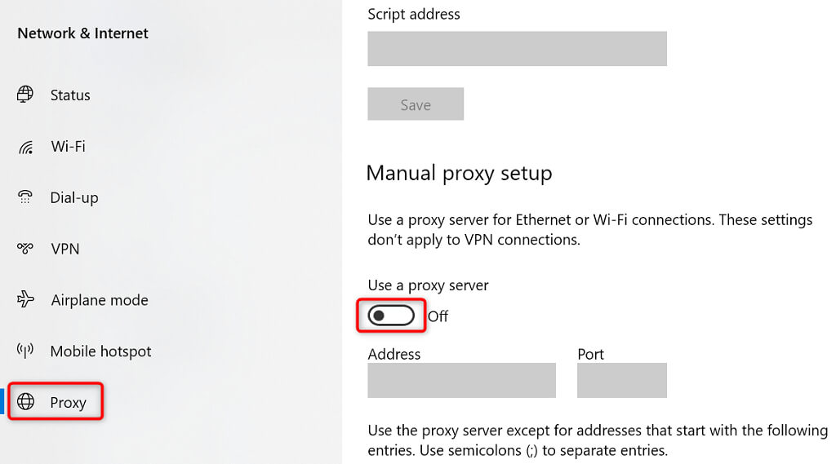Select the Wi-Fi text label in sidebar

pos(68,147)
